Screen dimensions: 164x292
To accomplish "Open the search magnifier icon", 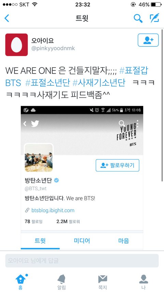I will (138, 18).
